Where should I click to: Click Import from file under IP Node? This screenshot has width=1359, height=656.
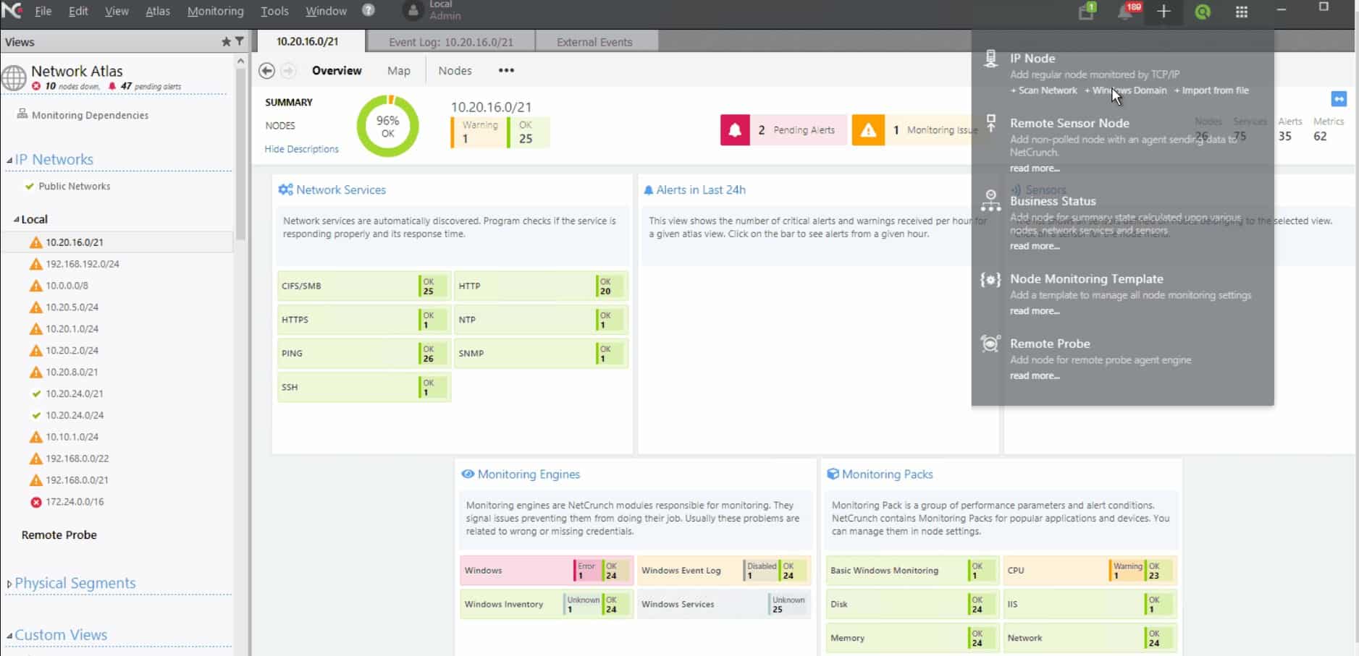pyautogui.click(x=1211, y=90)
